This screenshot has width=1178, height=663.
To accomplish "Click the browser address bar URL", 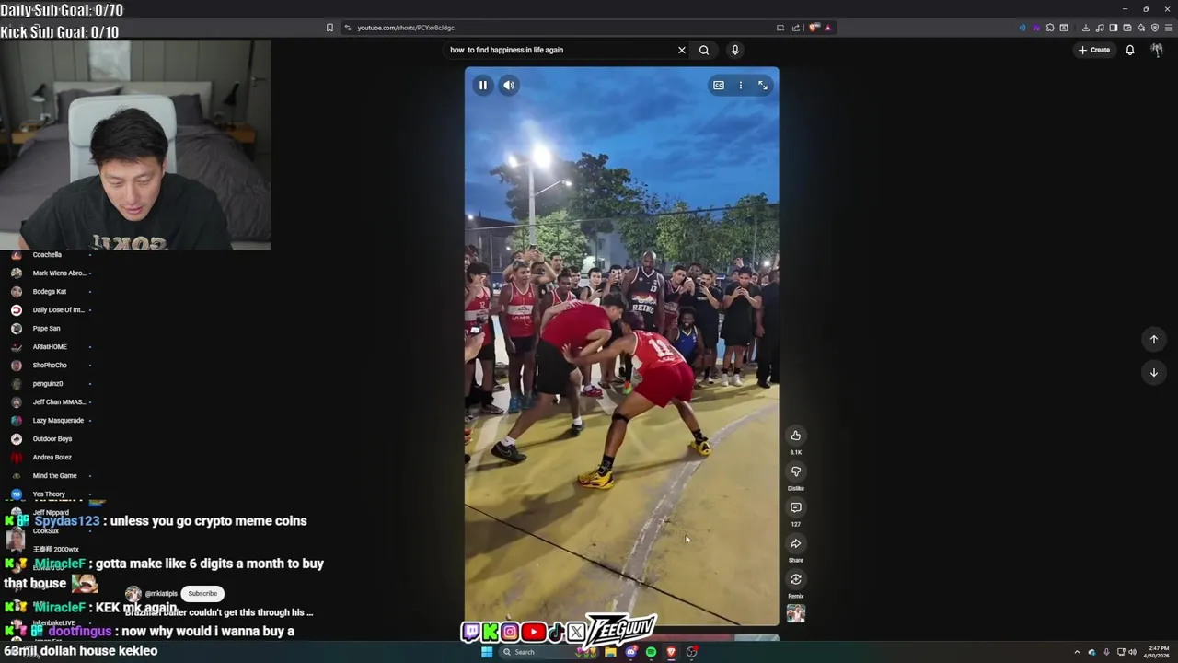I will (406, 28).
